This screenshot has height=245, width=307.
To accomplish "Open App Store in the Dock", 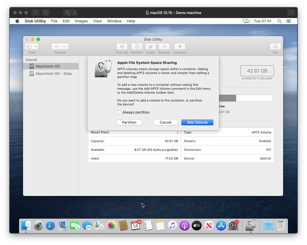I will click(x=221, y=226).
